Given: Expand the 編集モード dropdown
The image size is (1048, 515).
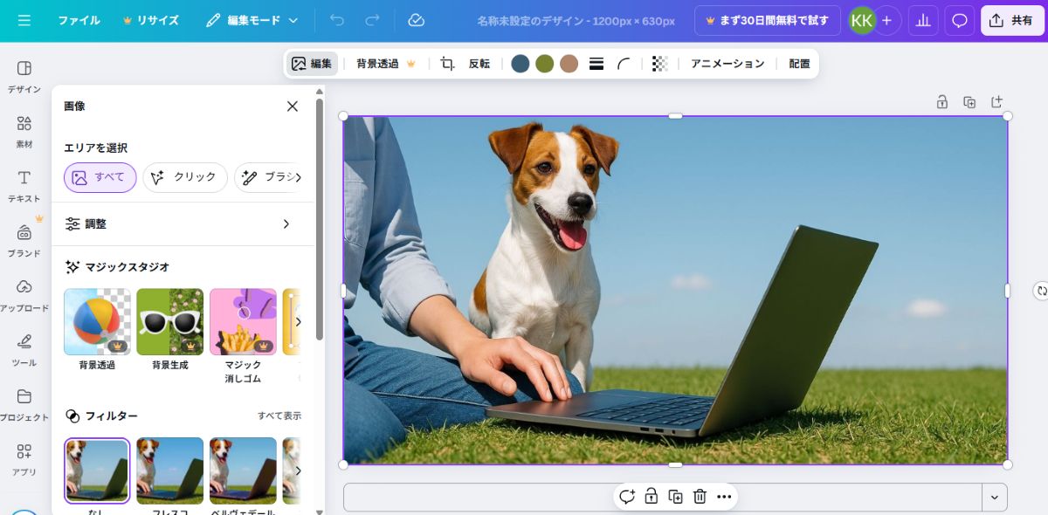Looking at the screenshot, I should pyautogui.click(x=252, y=20).
